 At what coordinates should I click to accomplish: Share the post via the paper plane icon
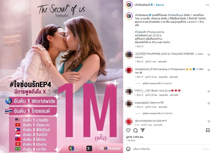[x=143, y=130]
